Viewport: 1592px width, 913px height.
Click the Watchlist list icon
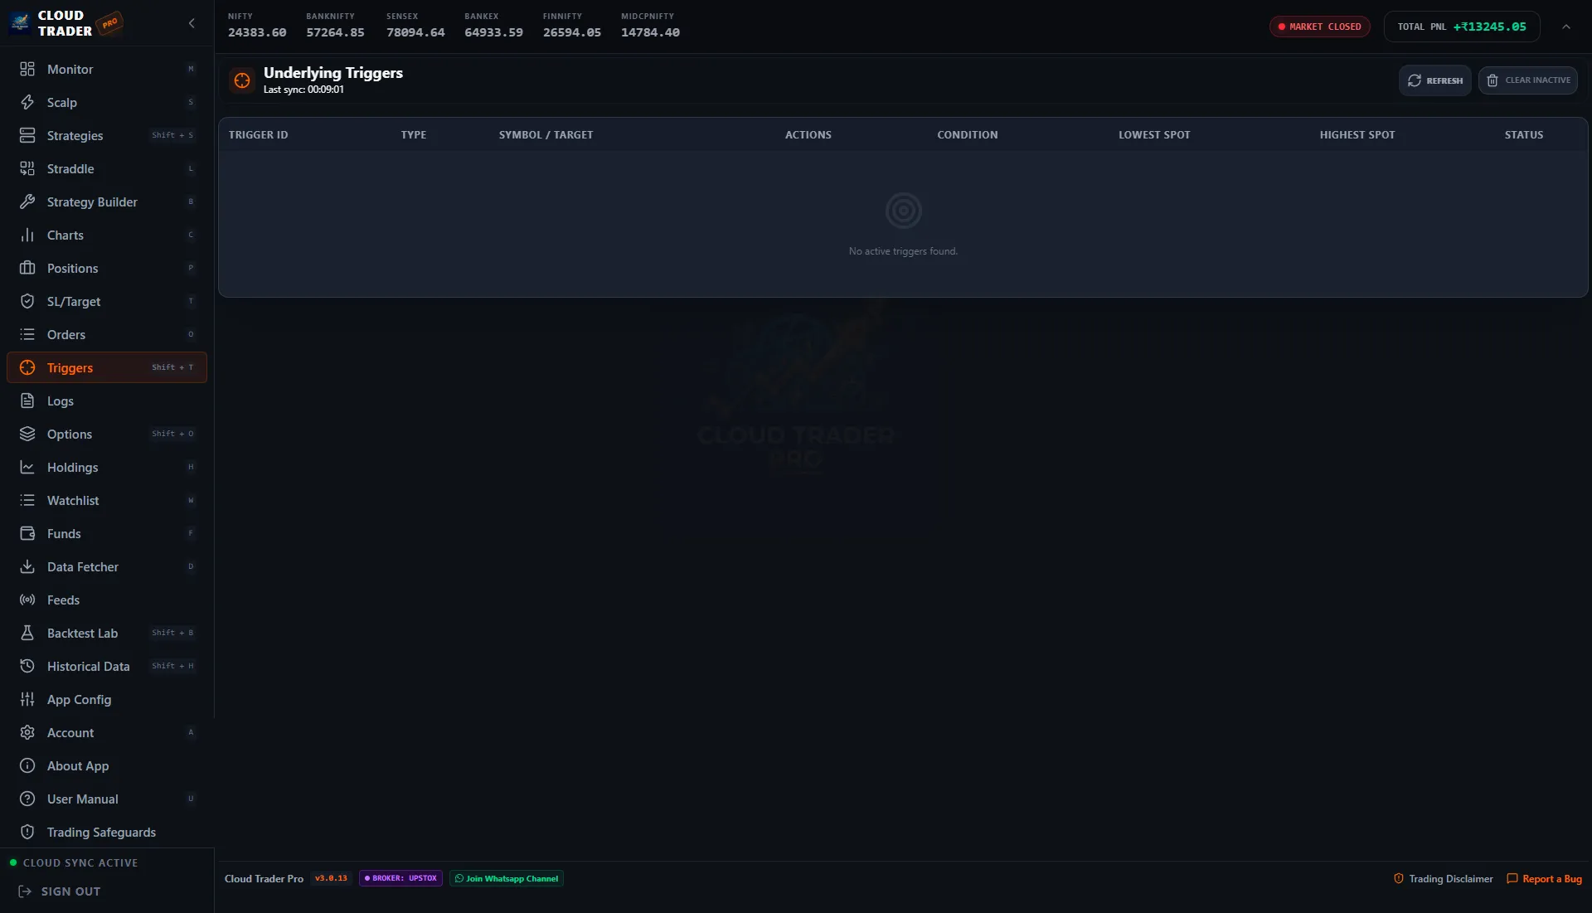(x=27, y=500)
